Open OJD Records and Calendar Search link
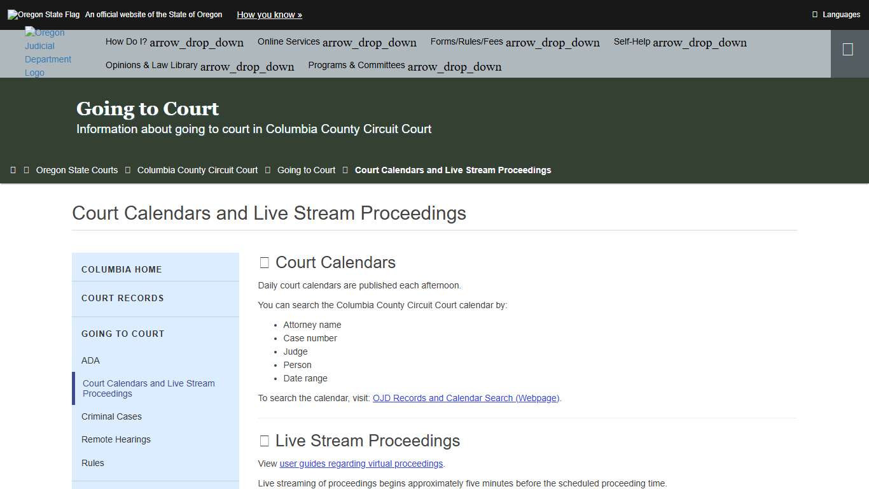 (x=465, y=397)
